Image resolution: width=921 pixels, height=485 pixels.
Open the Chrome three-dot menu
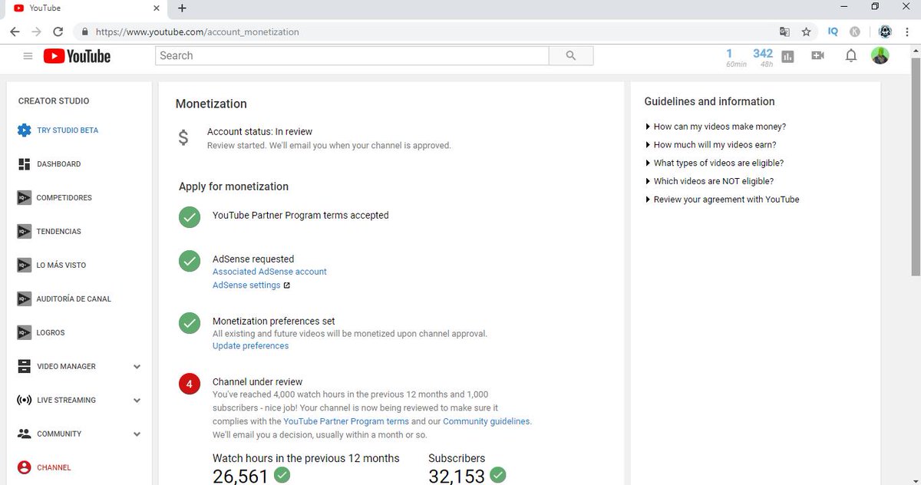(908, 32)
